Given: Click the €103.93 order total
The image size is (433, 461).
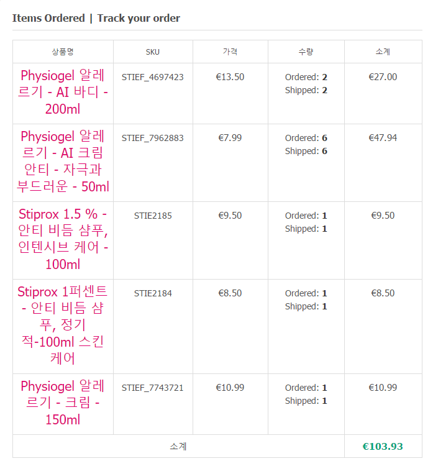Looking at the screenshot, I should click(x=383, y=446).
